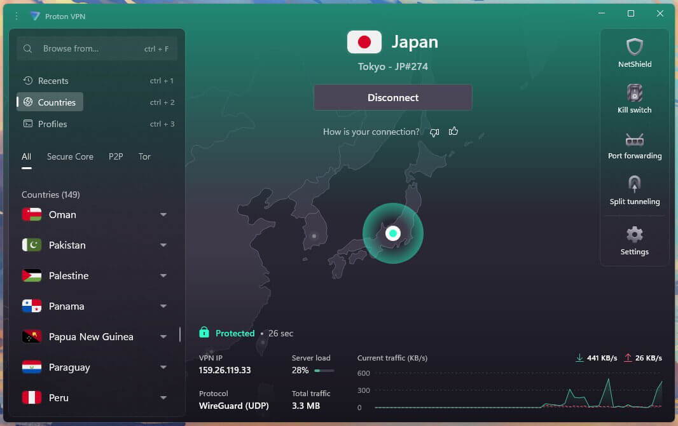This screenshot has width=678, height=426.
Task: Open the Kill switch icon
Action: pos(634,92)
